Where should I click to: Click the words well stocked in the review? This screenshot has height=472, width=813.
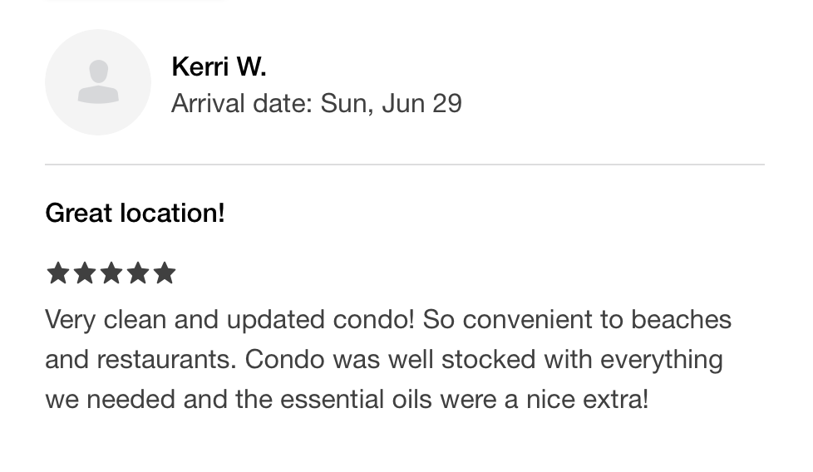[x=462, y=359]
